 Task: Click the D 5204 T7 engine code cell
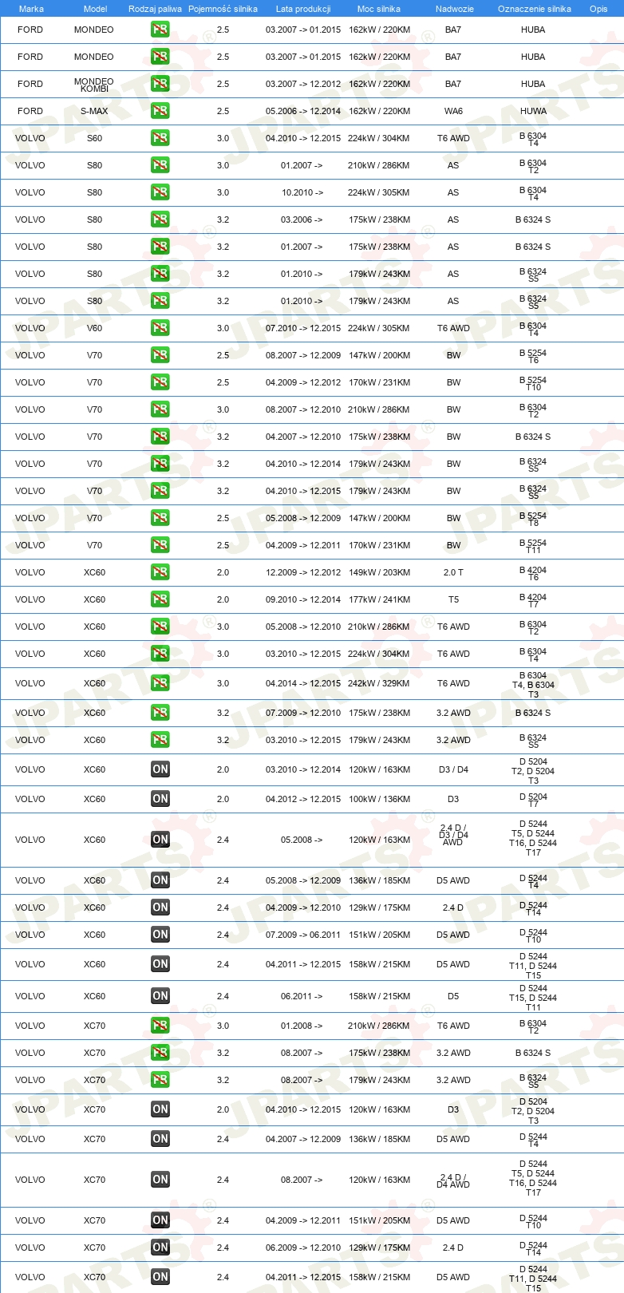[533, 800]
